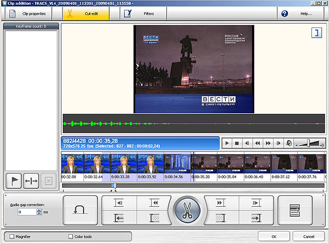Screen dimensions: 329x244
Task: Jump selection start to previous keyframe icon
Action: pyautogui.click(x=155, y=203)
